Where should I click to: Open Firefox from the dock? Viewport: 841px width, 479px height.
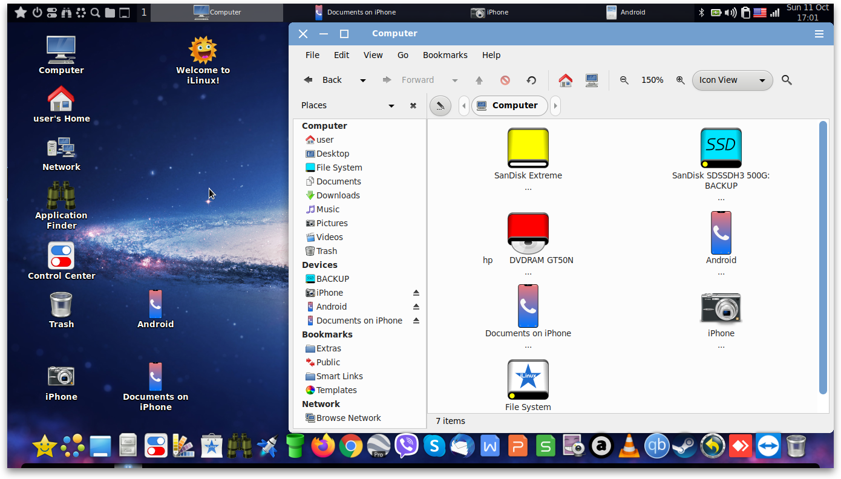coord(323,446)
